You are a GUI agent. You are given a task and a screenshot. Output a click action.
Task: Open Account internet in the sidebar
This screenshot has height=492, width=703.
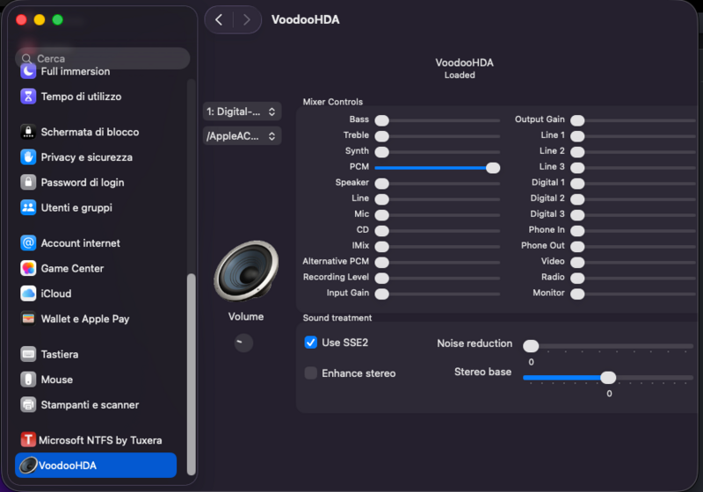tap(80, 242)
